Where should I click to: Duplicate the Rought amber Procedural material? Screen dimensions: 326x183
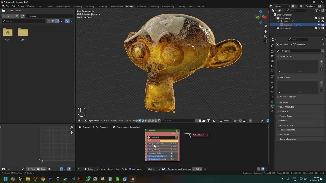pyautogui.click(x=197, y=169)
